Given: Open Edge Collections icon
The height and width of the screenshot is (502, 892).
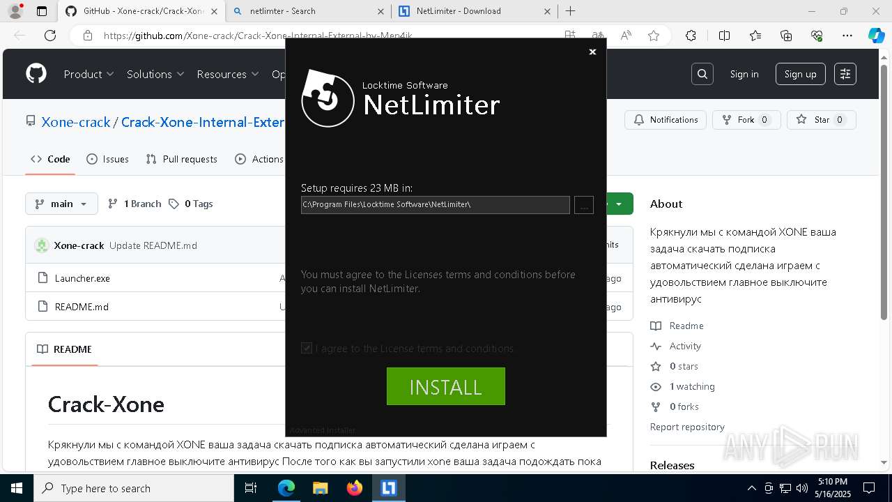Looking at the screenshot, I should pyautogui.click(x=786, y=36).
